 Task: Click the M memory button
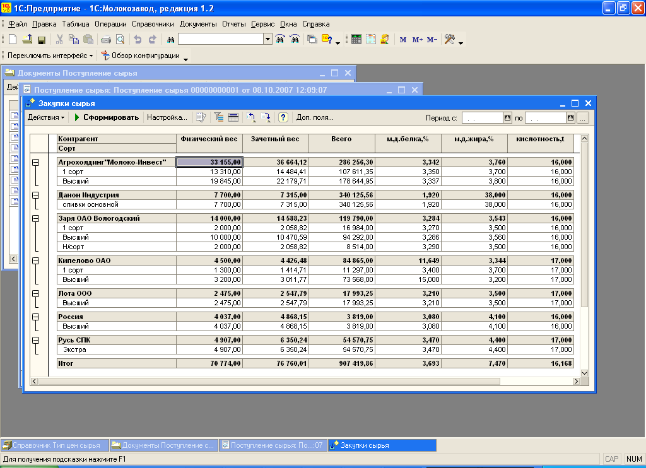pos(403,40)
